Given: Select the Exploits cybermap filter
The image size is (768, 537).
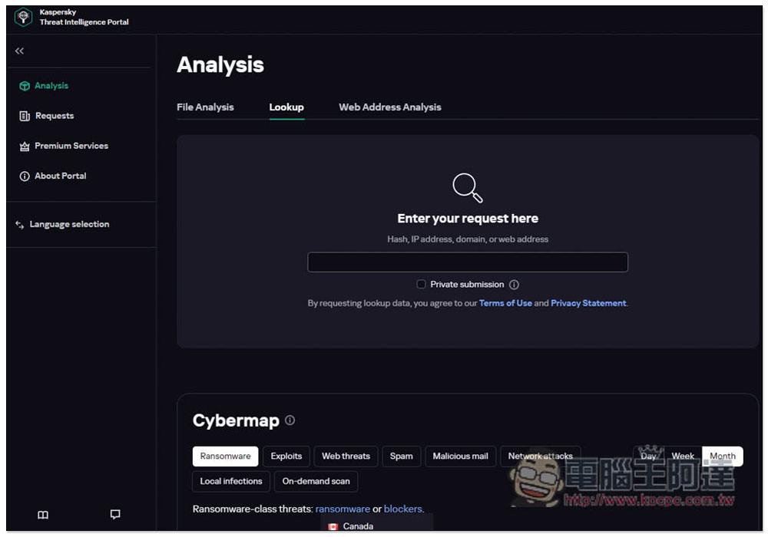Looking at the screenshot, I should [x=286, y=456].
